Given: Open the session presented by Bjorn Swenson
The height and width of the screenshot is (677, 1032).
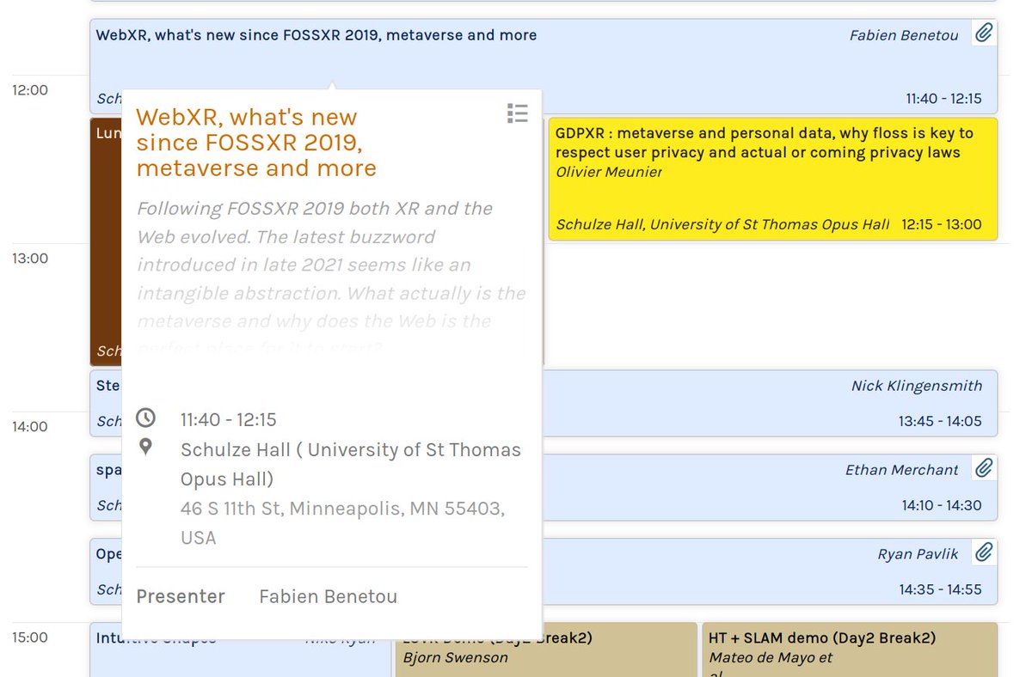Looking at the screenshot, I should [x=545, y=650].
